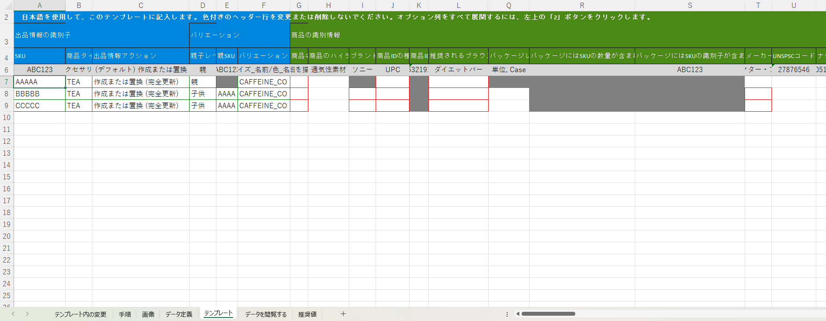Image resolution: width=826 pixels, height=321 pixels.
Task: Click the TEA cell in row 9
Action: (x=79, y=106)
